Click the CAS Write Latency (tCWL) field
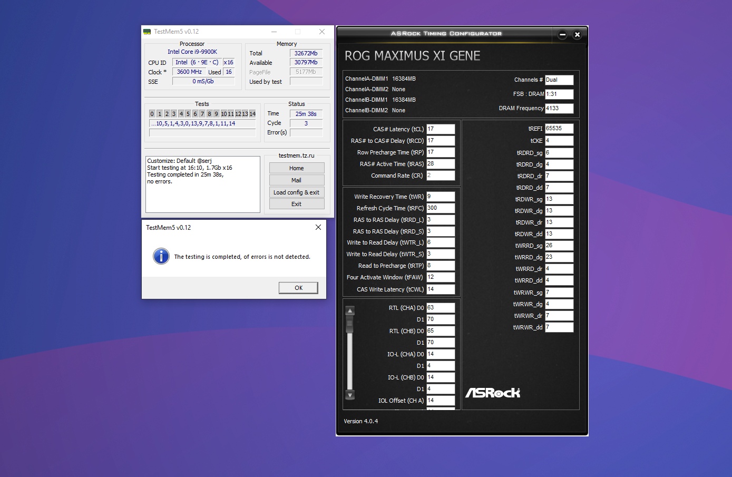This screenshot has height=477, width=732. (441, 289)
